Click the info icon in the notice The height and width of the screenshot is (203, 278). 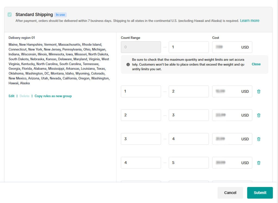tap(128, 64)
